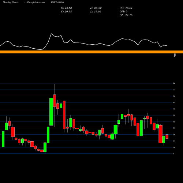Click the high value H: 23.82
Viewport: 183px width, 183px height.
[96, 8]
